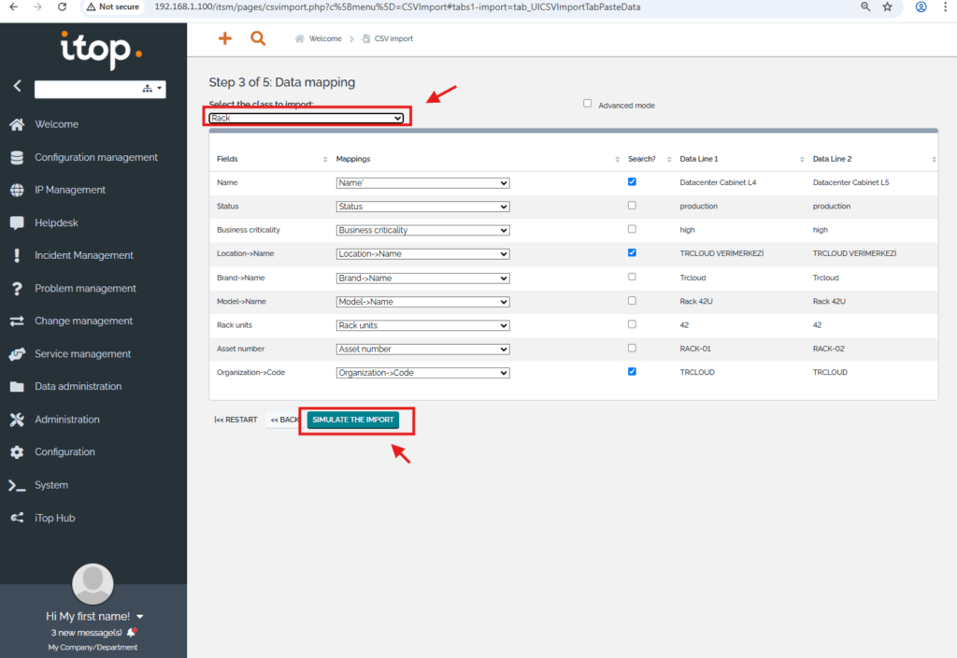This screenshot has width=957, height=658.
Task: Uncheck Search checkbox for Location->Name
Action: pyautogui.click(x=633, y=252)
